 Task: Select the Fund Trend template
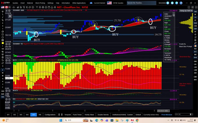click(77, 115)
